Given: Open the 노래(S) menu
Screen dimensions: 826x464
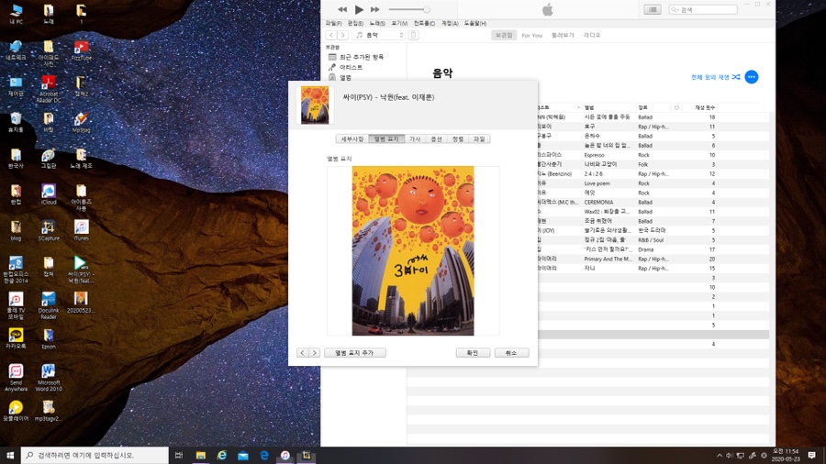Looking at the screenshot, I should [x=377, y=23].
